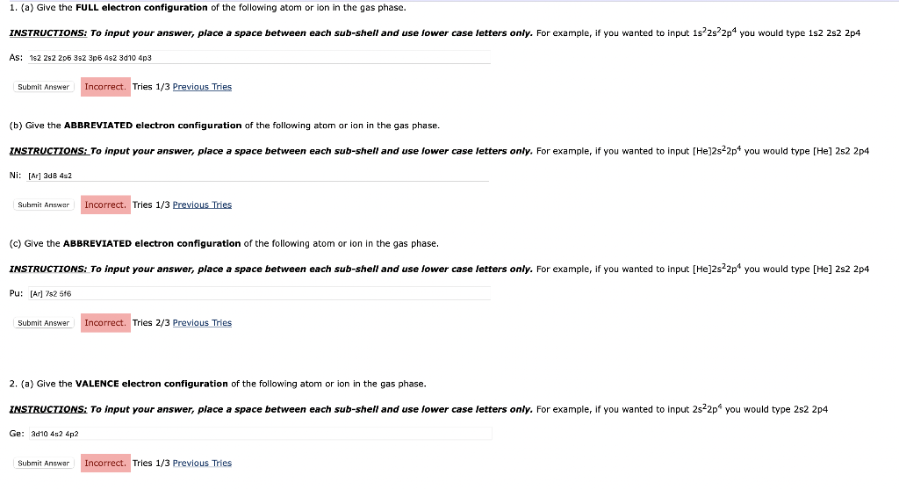Viewport: 899px width, 489px height.
Task: Click the Tries 2/3 counter text
Action: (151, 323)
